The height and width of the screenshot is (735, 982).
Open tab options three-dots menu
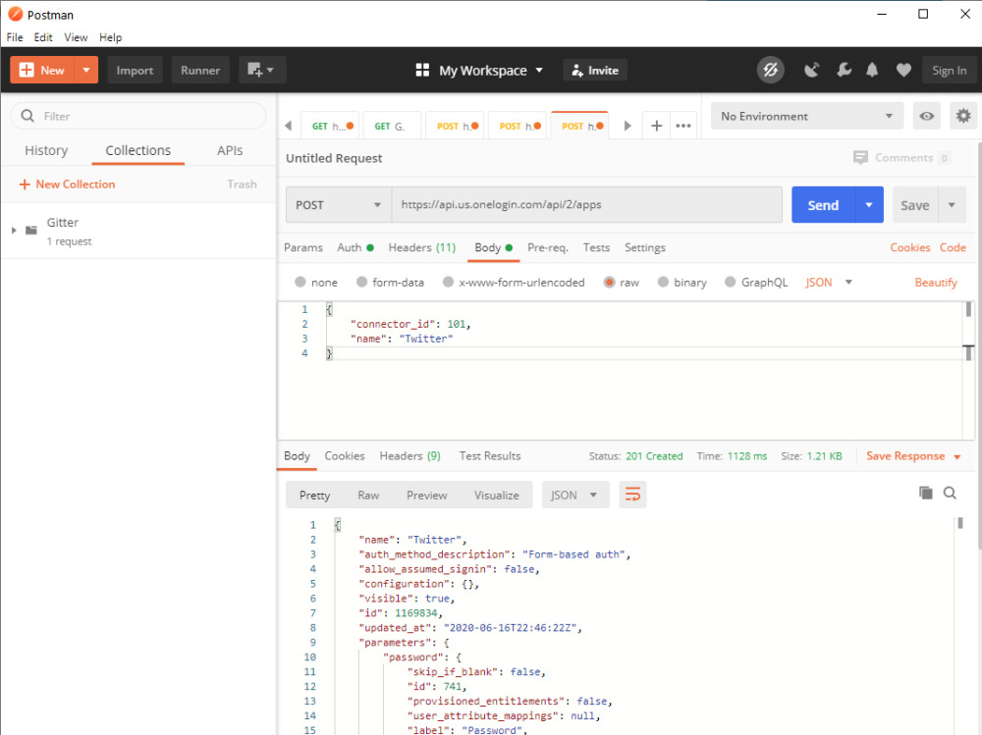(683, 126)
